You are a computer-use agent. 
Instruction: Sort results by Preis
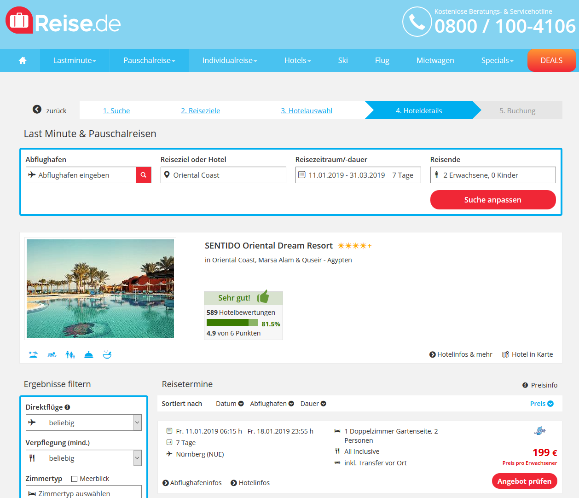point(542,404)
